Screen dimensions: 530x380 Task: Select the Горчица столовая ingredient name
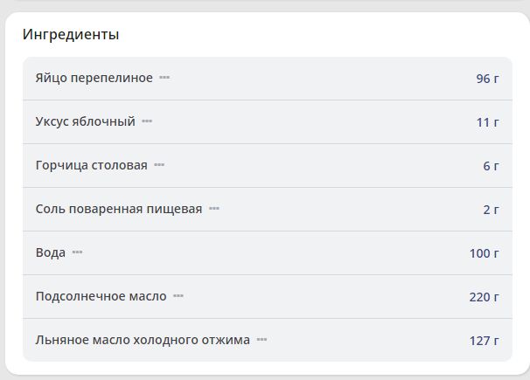92,165
